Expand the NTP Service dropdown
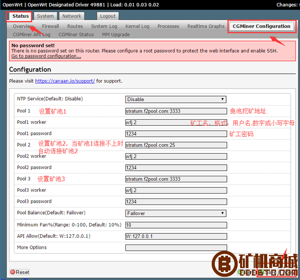Screen dimensions: 300x280 176,99
